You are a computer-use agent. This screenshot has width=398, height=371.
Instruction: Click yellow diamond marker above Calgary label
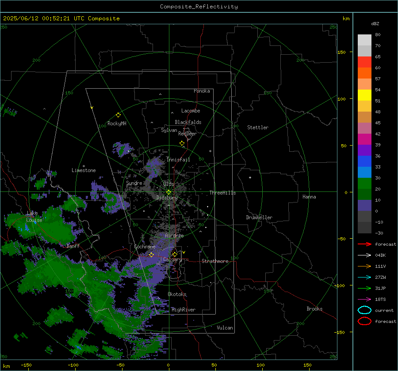coord(175,254)
